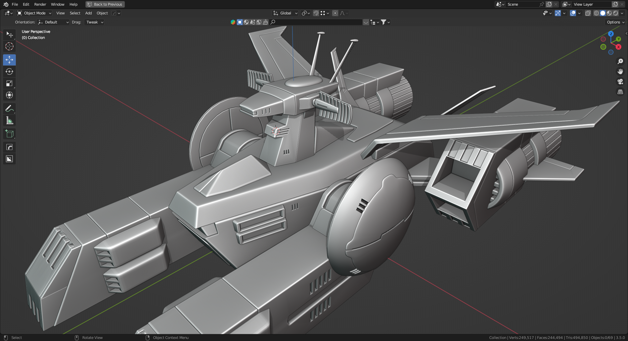This screenshot has height=341, width=628.
Task: Switch to wireframe viewport shading
Action: pos(596,13)
